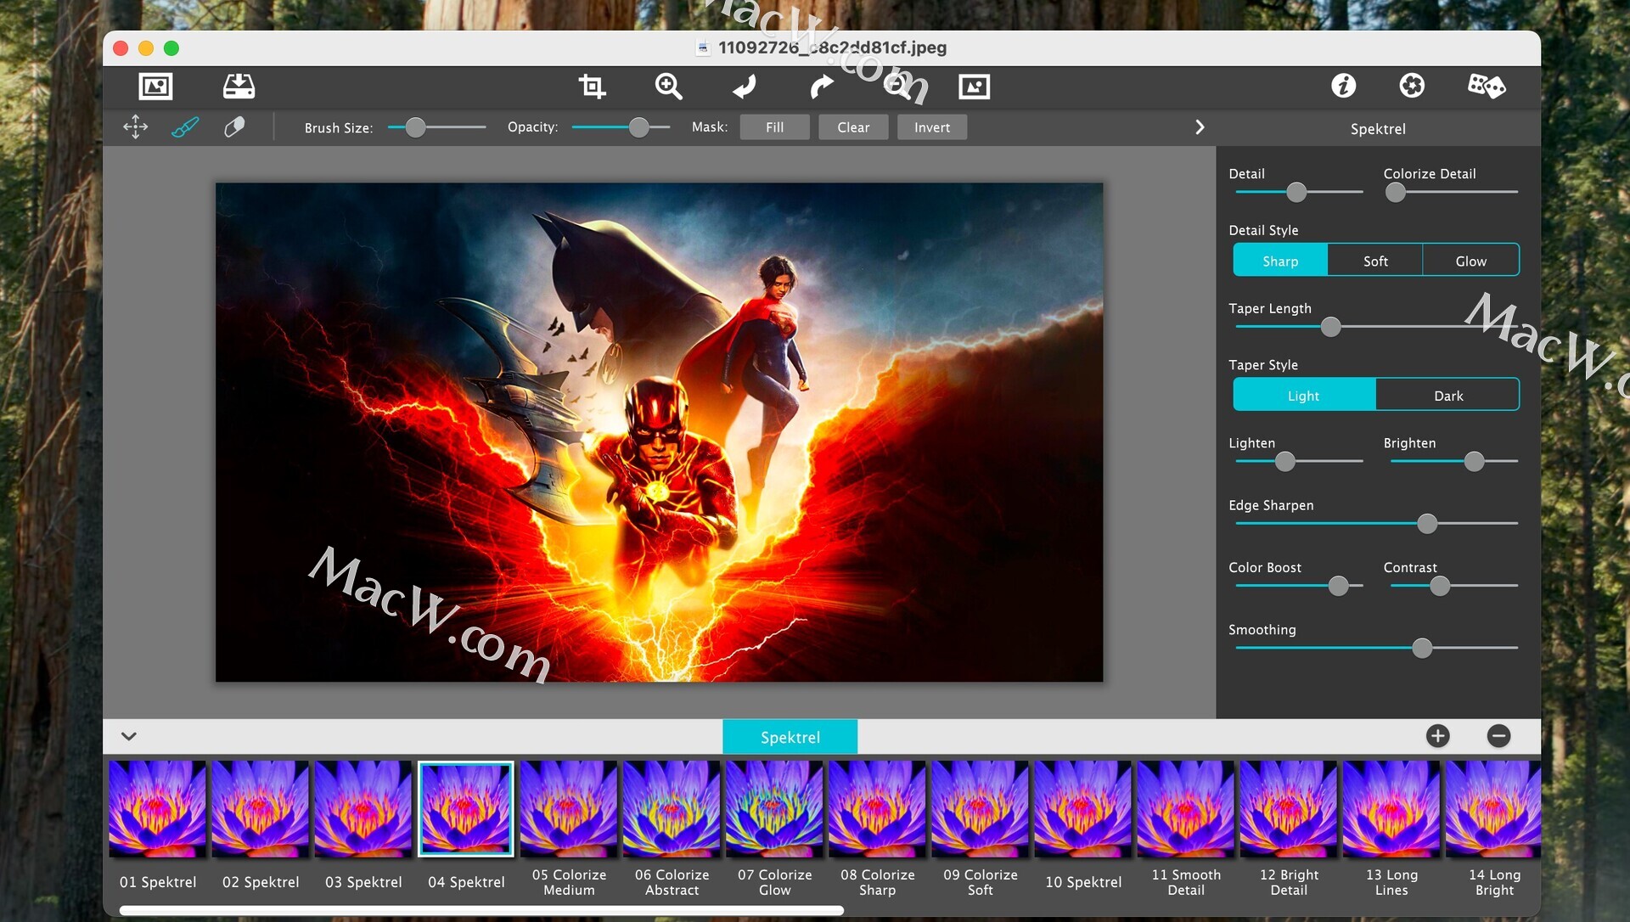Viewport: 1630px width, 922px height.
Task: Select the 03 Spektrel preset thumbnail
Action: pos(363,809)
